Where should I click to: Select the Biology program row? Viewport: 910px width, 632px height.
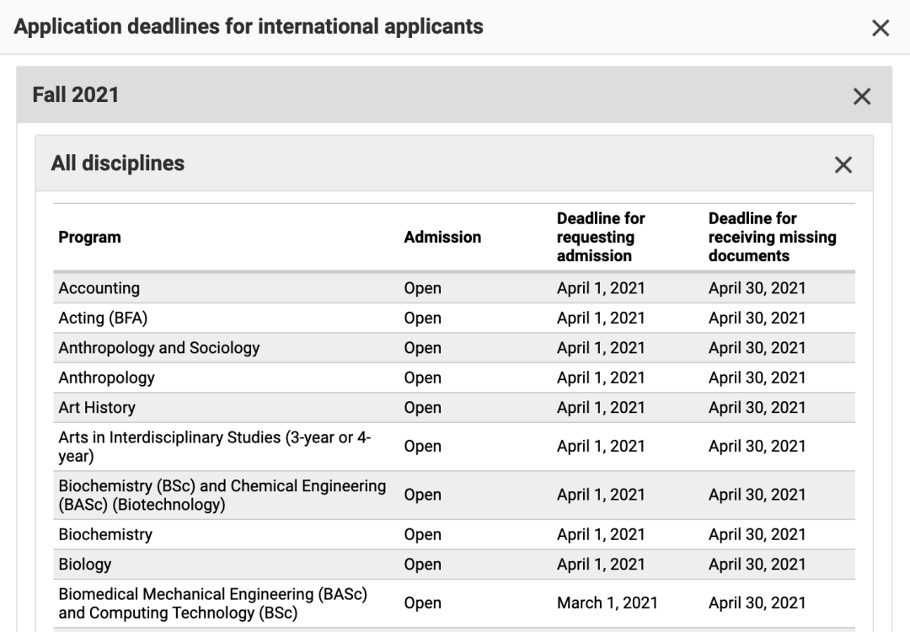(x=85, y=565)
